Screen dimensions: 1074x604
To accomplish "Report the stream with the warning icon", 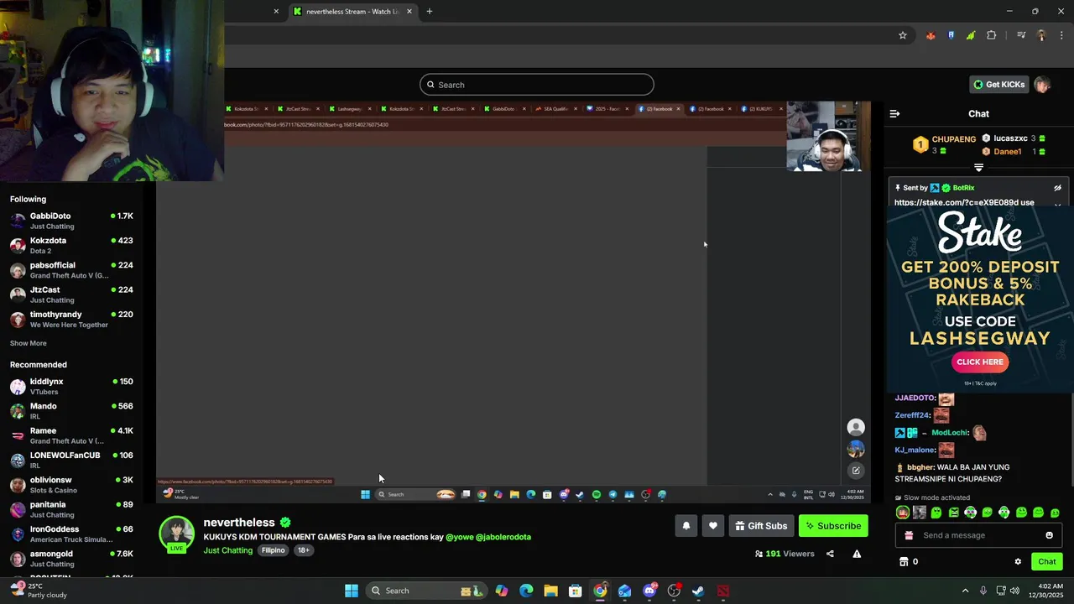I will [x=857, y=554].
